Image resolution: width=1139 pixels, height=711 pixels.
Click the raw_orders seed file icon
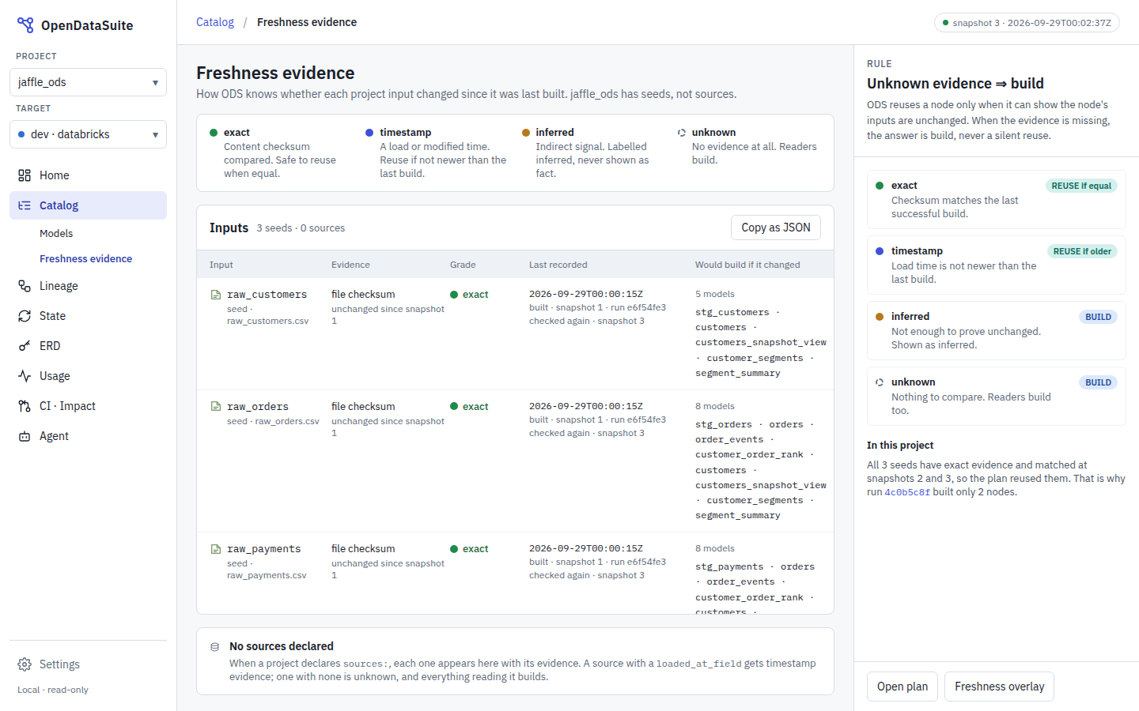point(216,407)
